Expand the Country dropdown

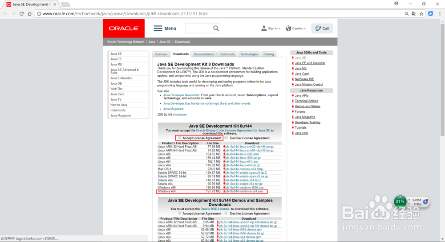click(296, 29)
